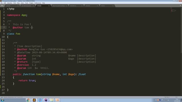
Task: Open the Help menu
Action: coord(44,3)
